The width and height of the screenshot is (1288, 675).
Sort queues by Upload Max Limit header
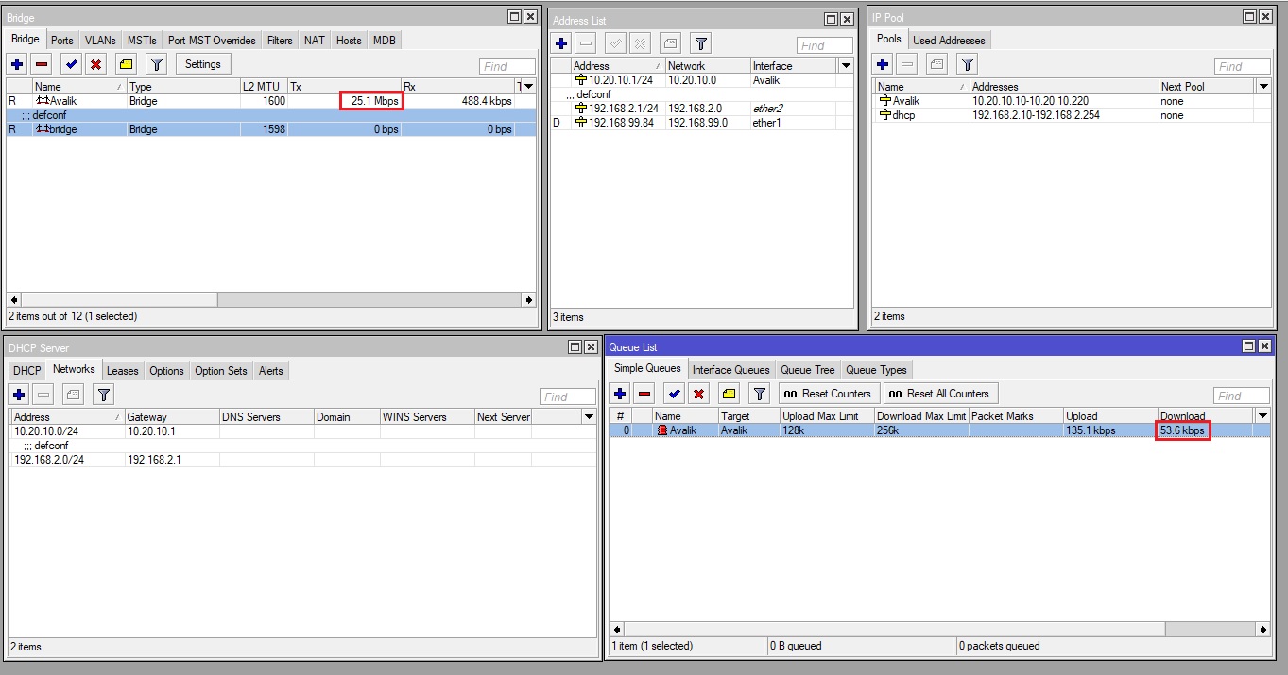pyautogui.click(x=826, y=415)
